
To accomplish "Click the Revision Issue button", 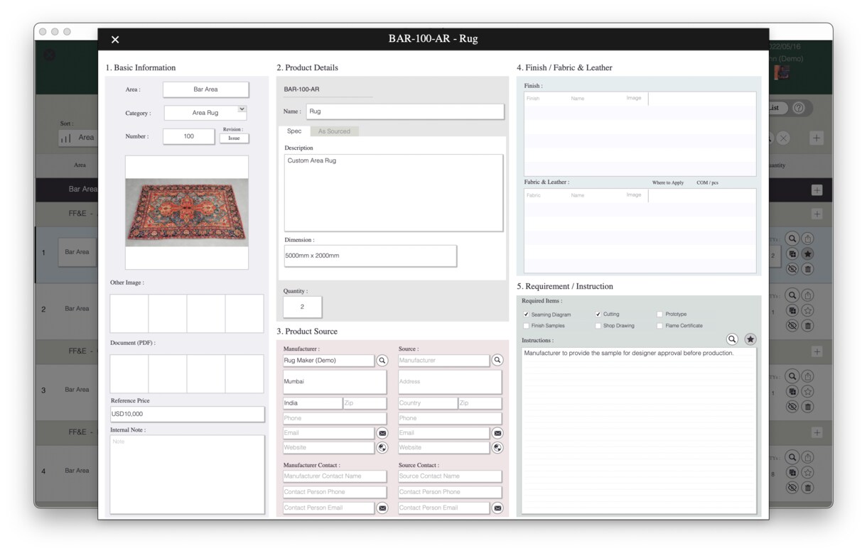I will tap(234, 138).
